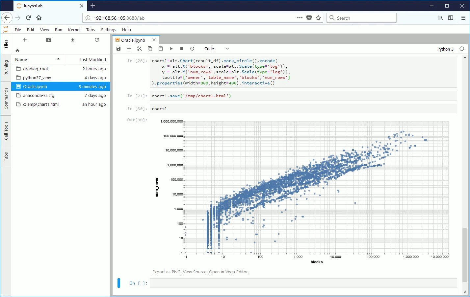Close the JupyterLab browser tab
The height and width of the screenshot is (297, 470).
(x=82, y=6)
